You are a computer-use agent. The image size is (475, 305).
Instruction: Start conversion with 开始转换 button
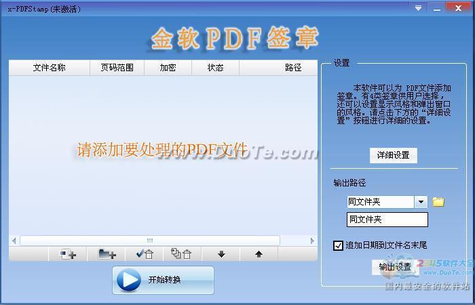pos(163,280)
